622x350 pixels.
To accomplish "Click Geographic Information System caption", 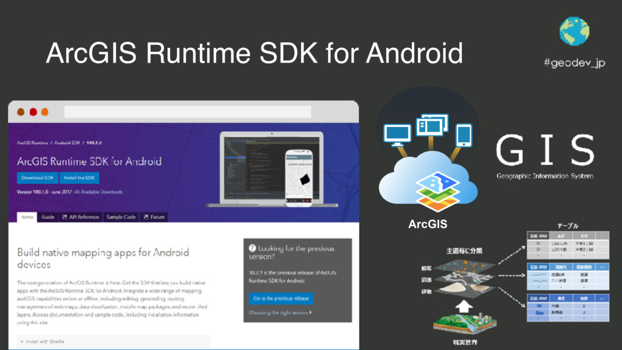I will point(545,176).
